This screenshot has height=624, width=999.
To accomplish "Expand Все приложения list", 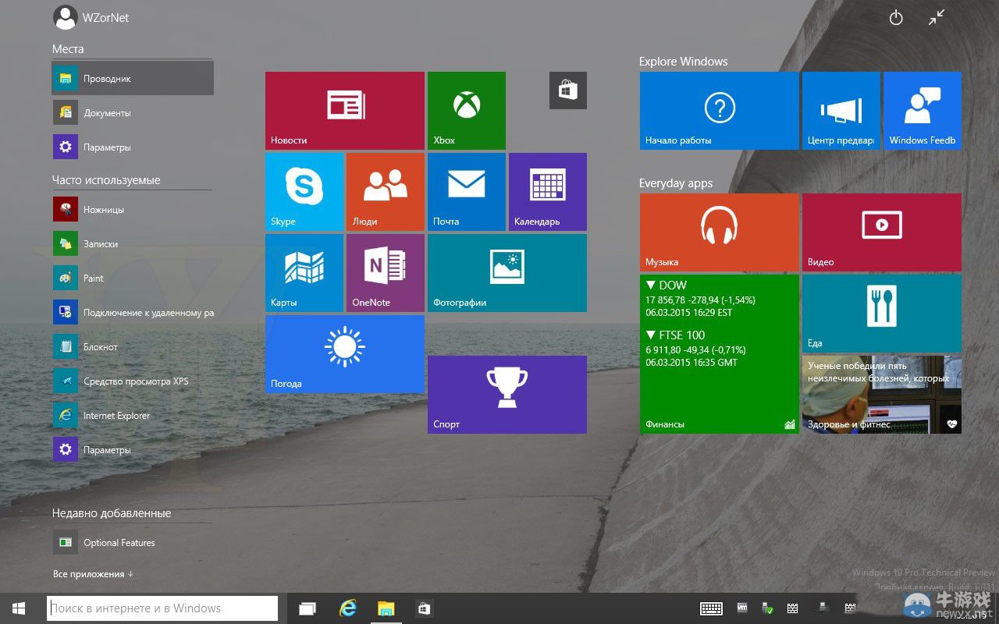I will [93, 574].
